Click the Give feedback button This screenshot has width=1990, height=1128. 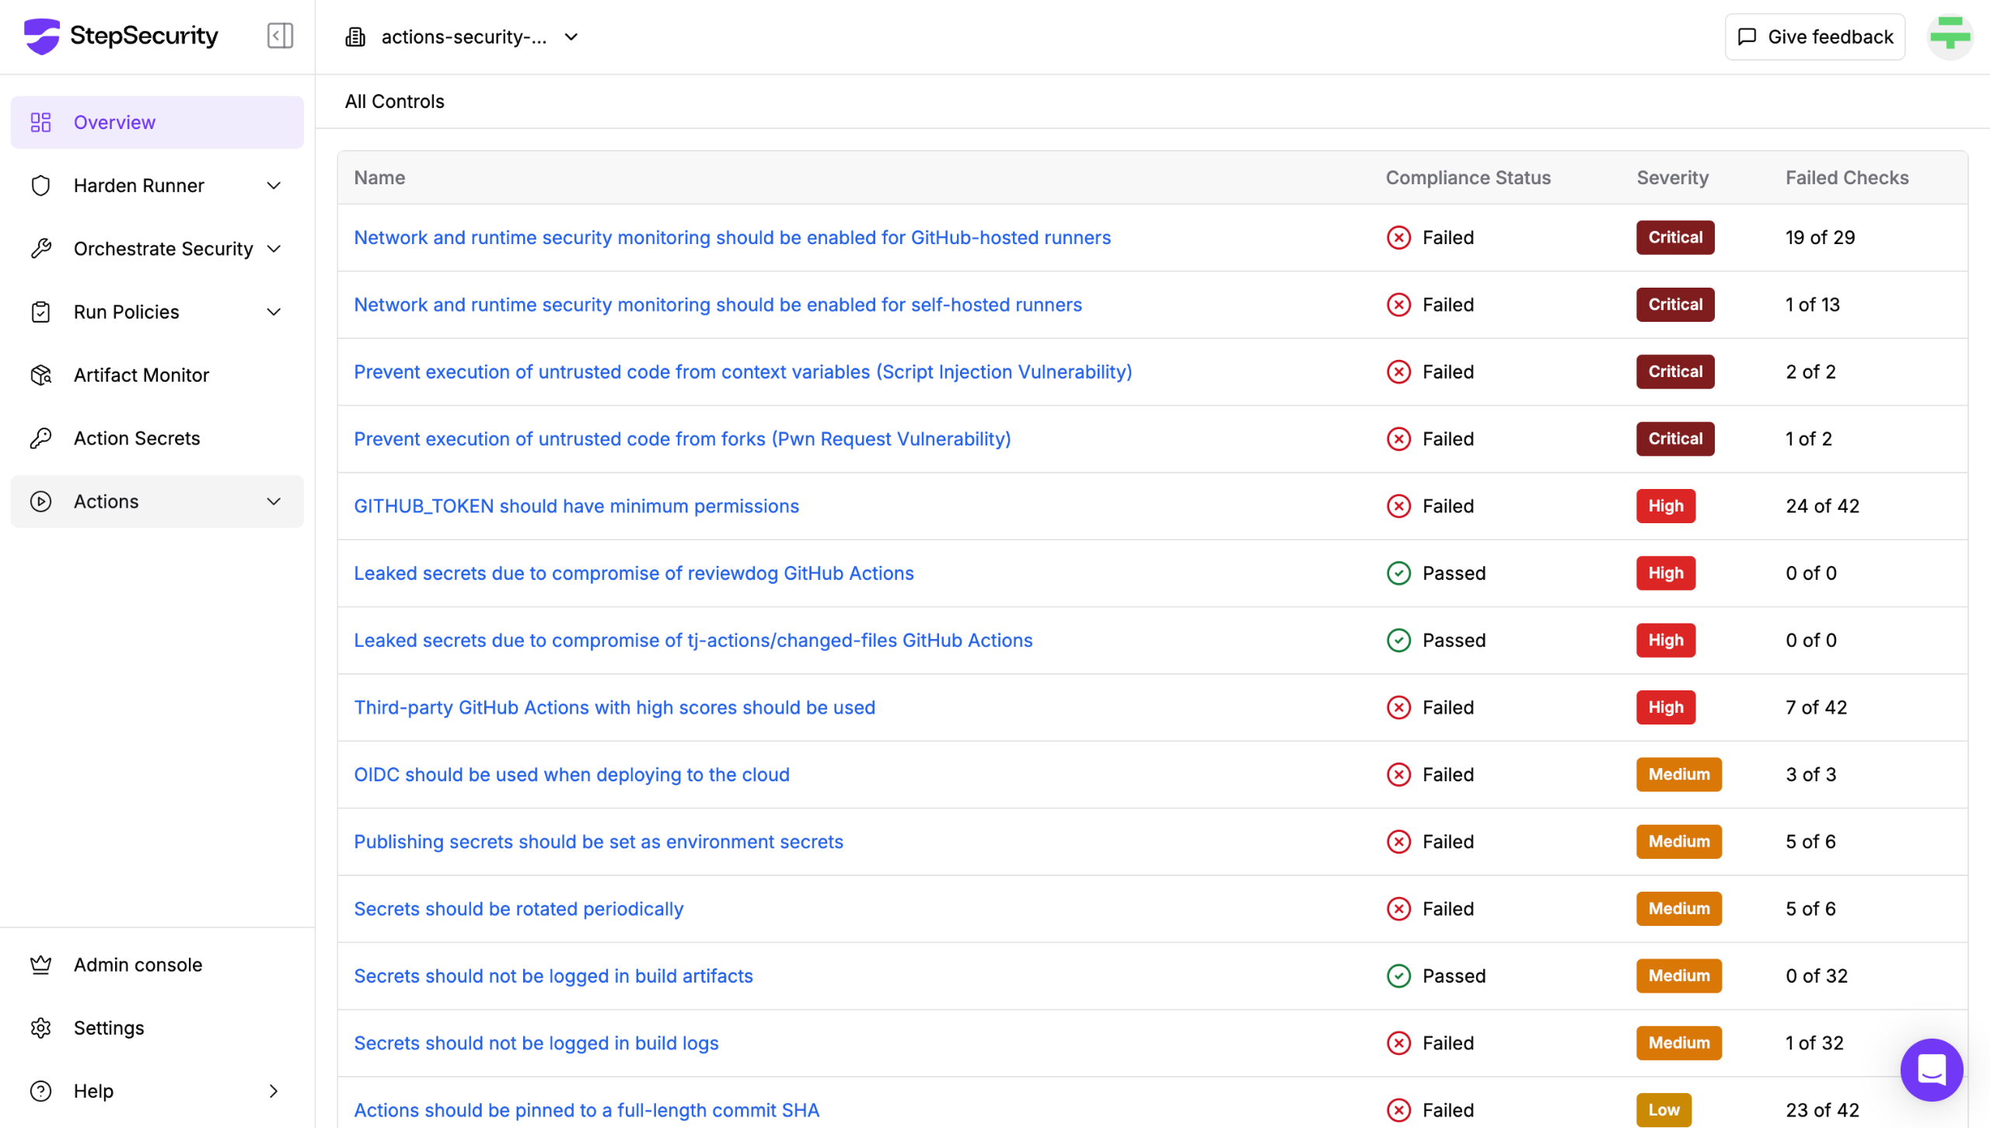1814,37
